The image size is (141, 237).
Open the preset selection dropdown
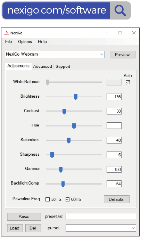click(101, 228)
